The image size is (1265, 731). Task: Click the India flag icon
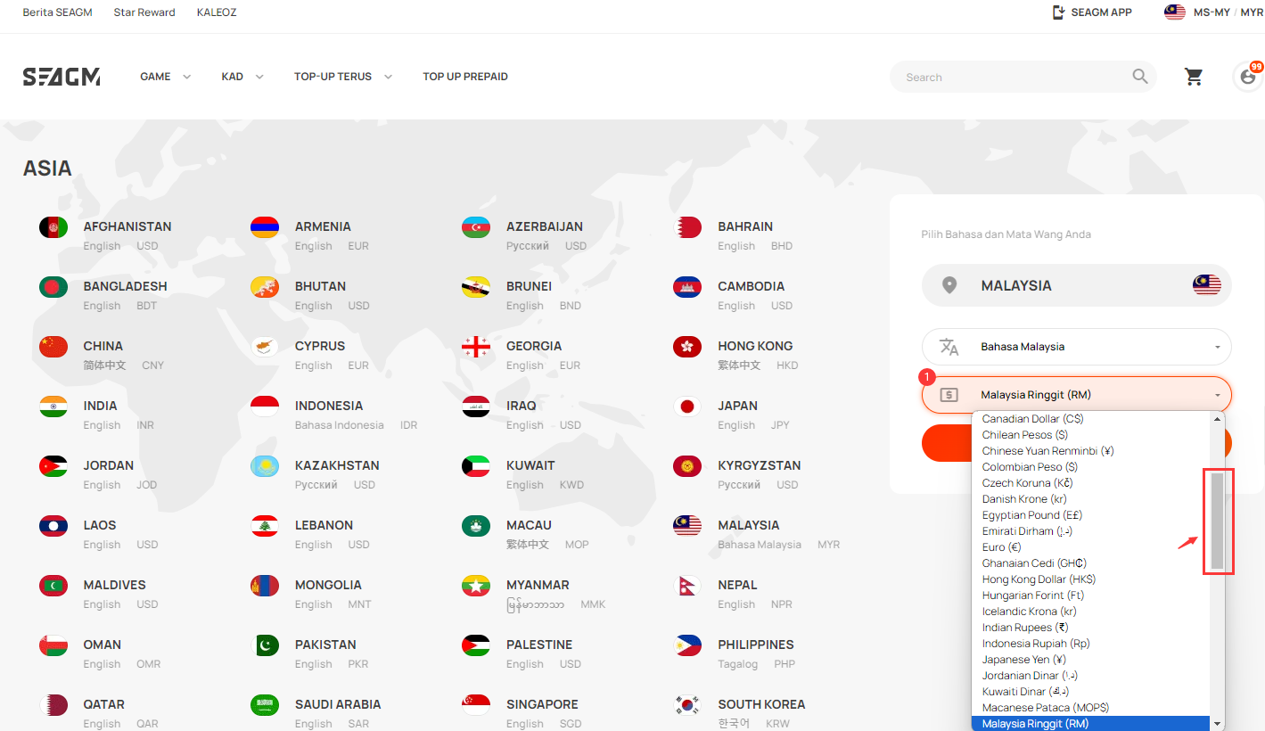tap(53, 407)
